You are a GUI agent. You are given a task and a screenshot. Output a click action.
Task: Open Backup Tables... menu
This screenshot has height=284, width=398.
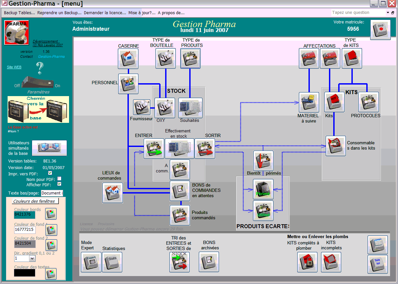point(19,13)
